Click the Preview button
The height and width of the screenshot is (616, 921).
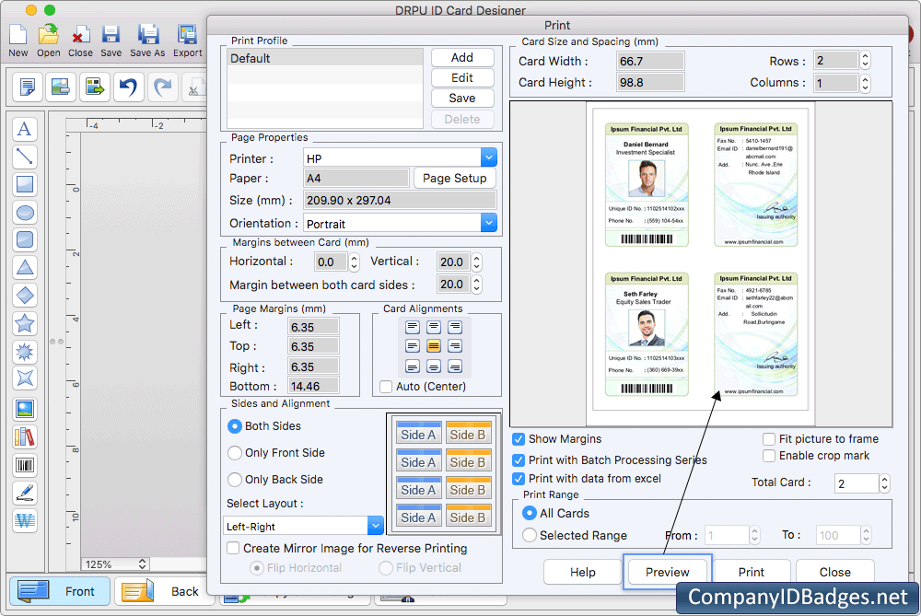(667, 572)
